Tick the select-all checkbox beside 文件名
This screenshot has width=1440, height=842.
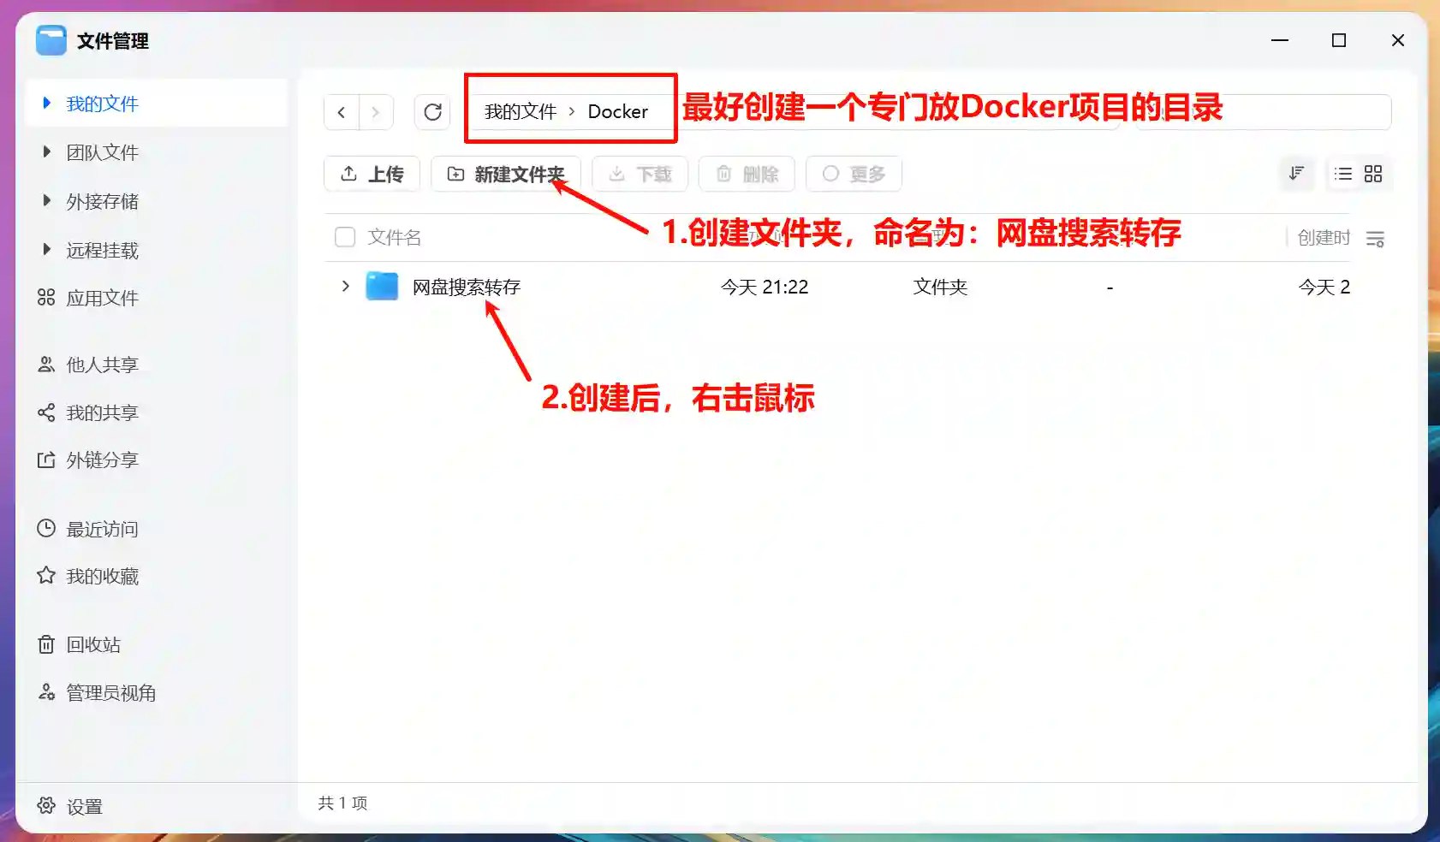[x=345, y=237]
